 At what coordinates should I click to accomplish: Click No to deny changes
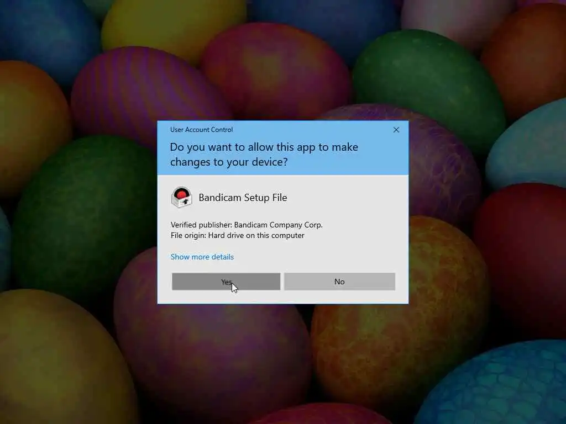[340, 282]
